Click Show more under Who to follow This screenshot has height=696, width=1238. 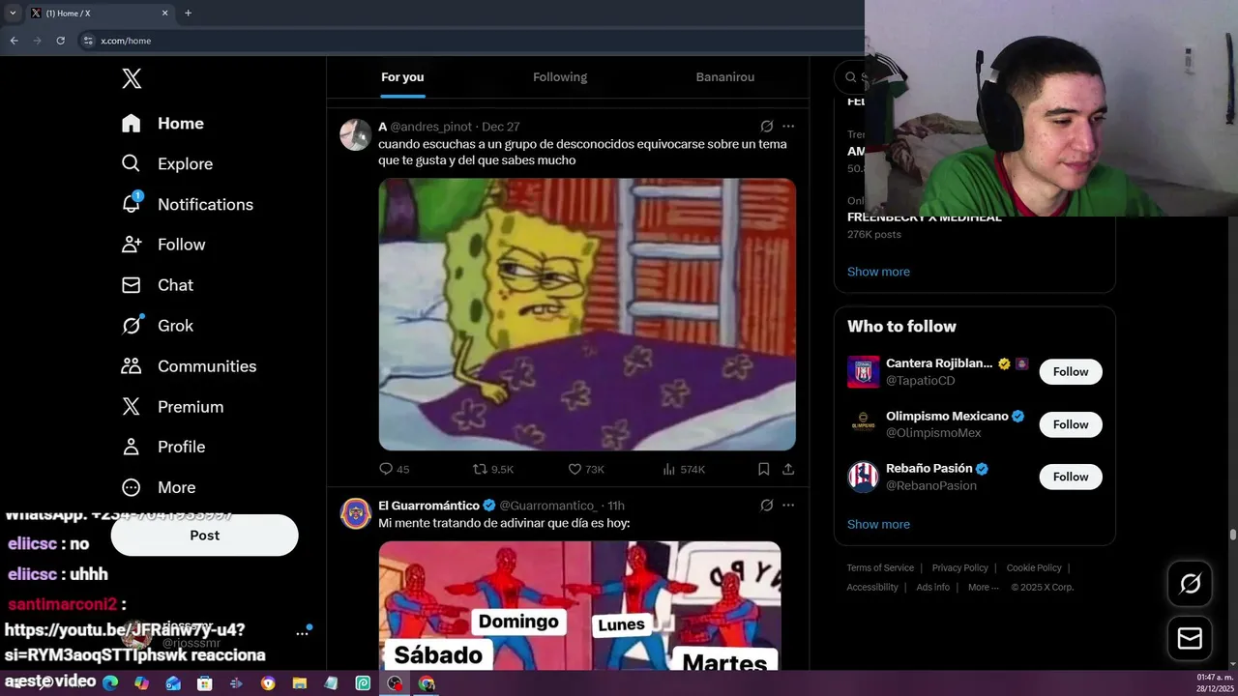[878, 524]
